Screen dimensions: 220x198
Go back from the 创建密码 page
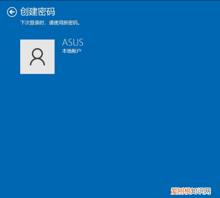[x=12, y=12]
